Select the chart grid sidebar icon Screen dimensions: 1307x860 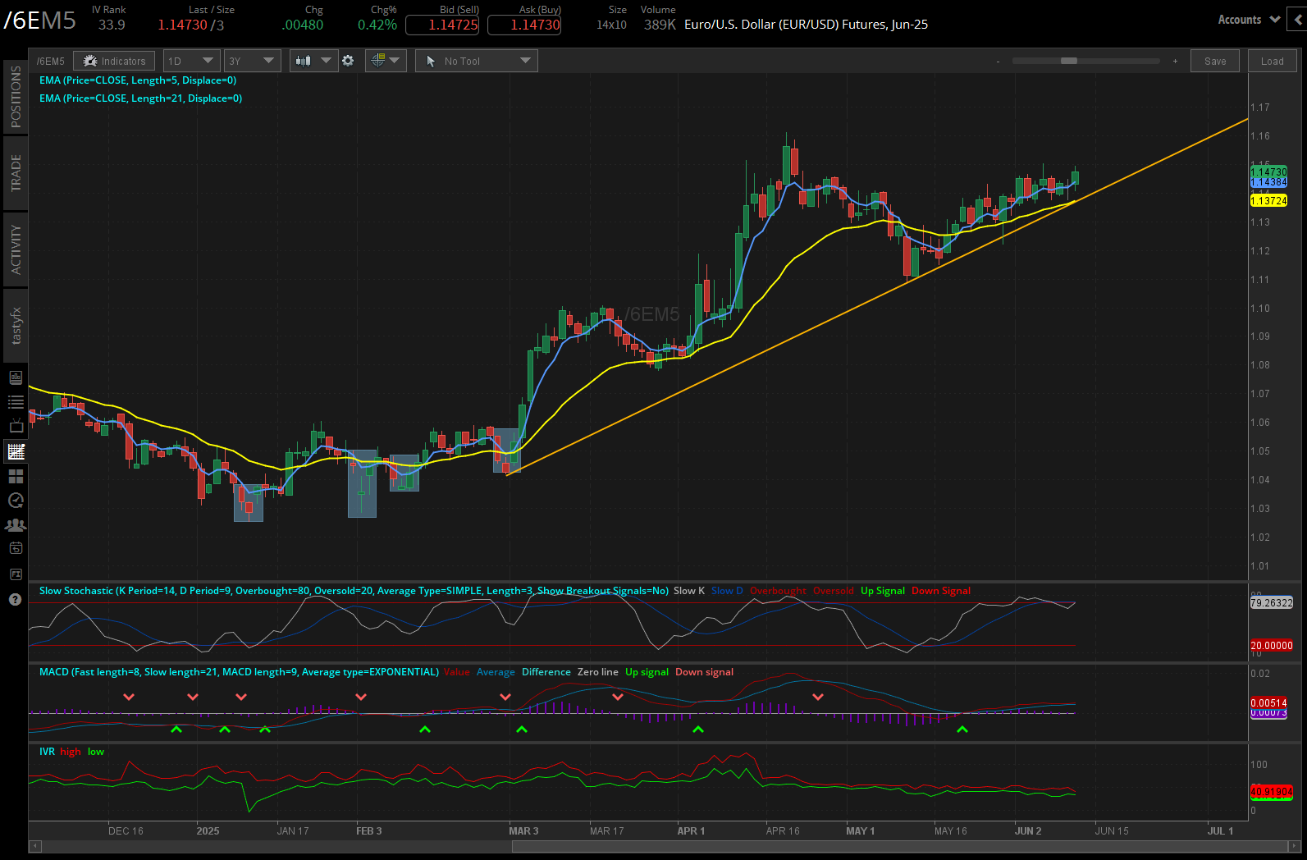[x=16, y=451]
